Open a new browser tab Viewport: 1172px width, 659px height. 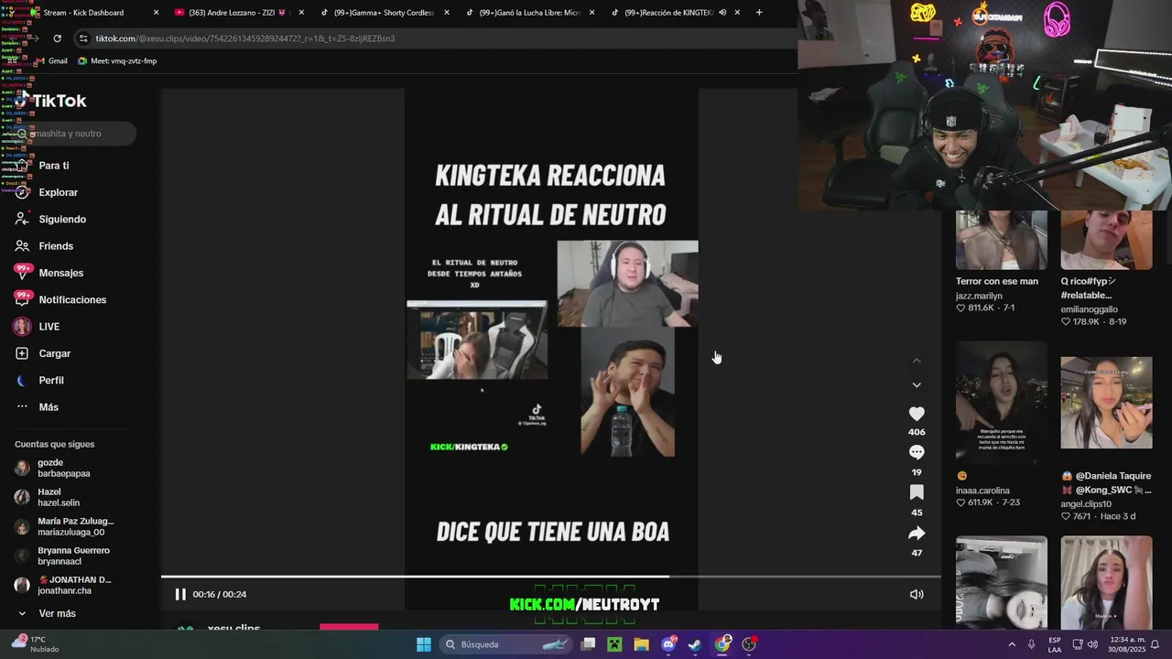click(x=759, y=13)
